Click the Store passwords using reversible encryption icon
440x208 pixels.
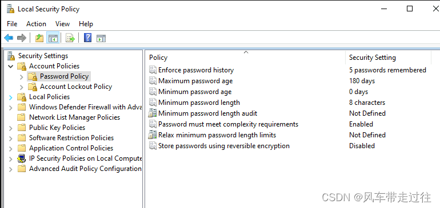153,146
